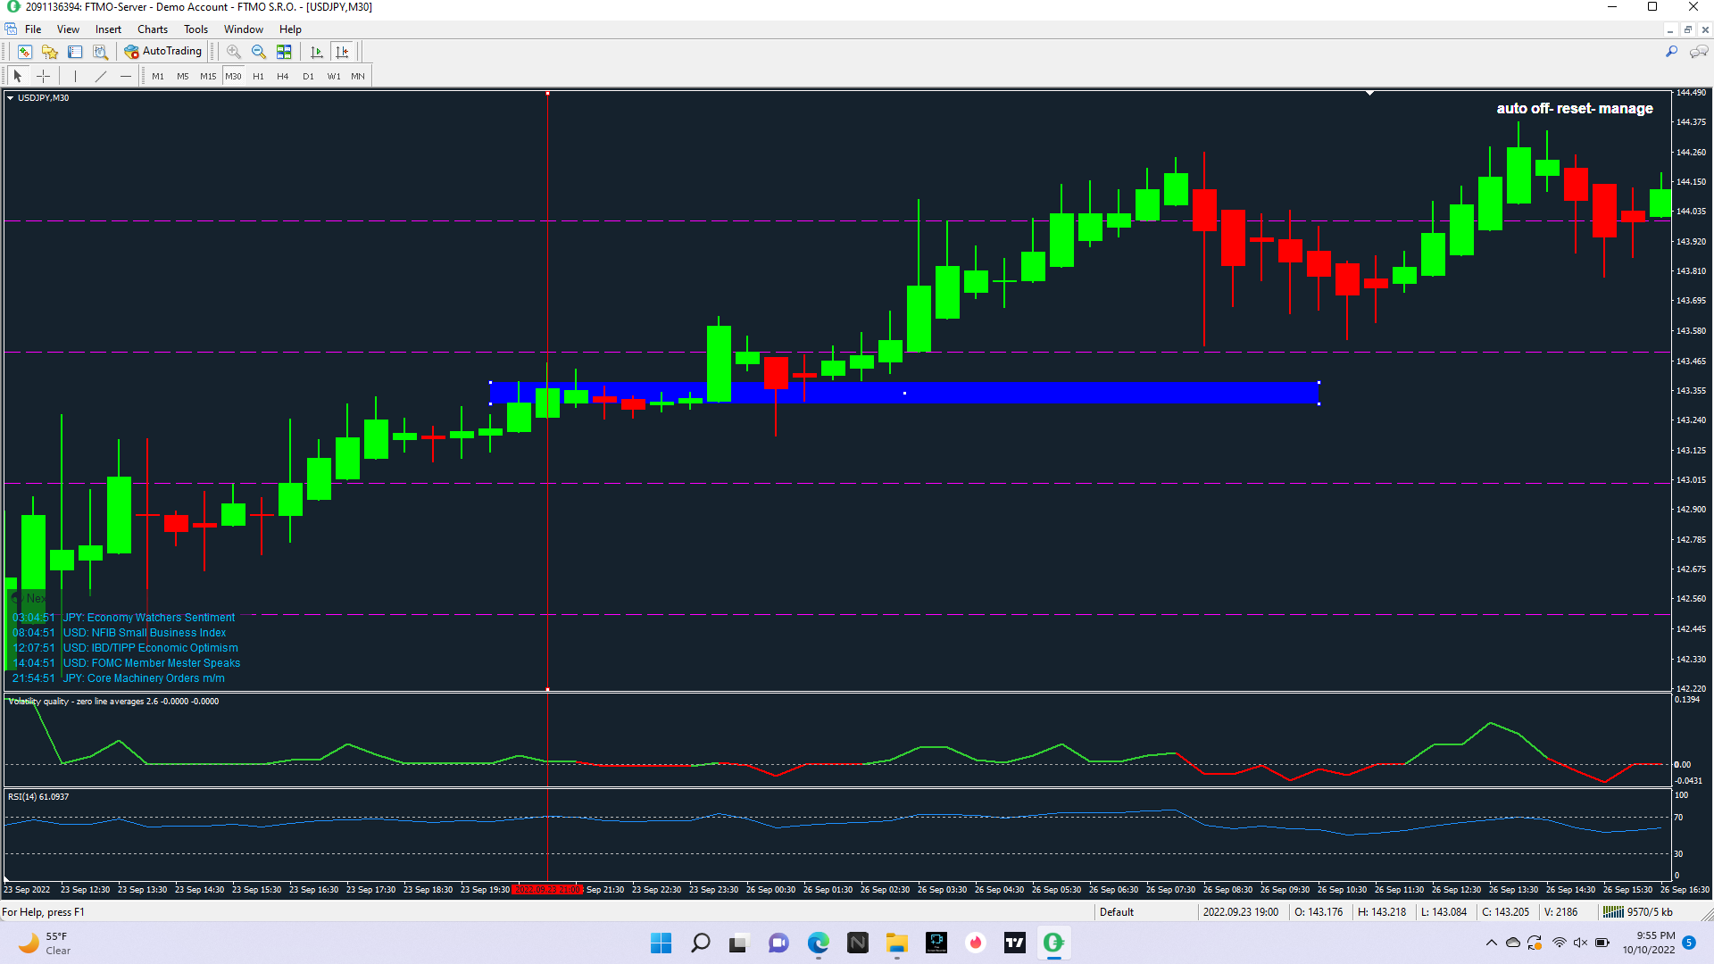Click the Tile Windows icon
1714x964 pixels.
click(284, 52)
